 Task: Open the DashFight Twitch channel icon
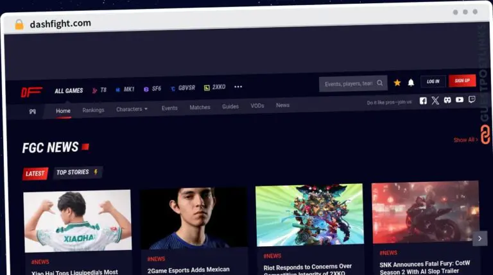[472, 99]
